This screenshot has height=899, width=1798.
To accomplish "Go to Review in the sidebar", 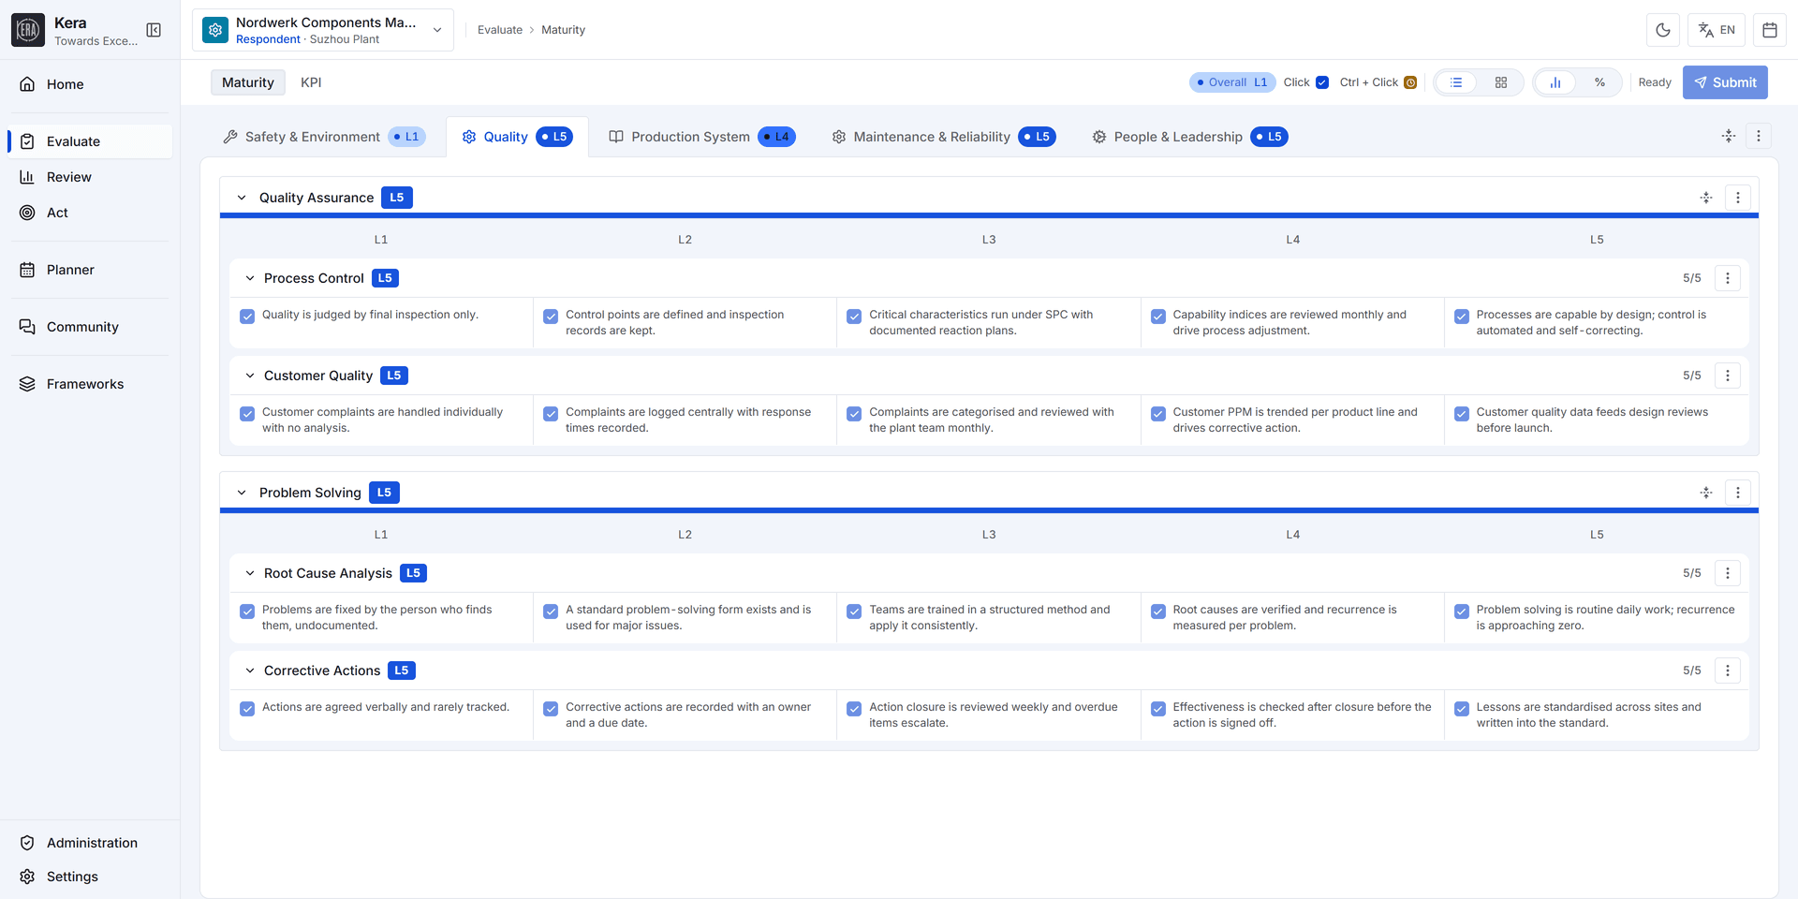I will (x=90, y=177).
